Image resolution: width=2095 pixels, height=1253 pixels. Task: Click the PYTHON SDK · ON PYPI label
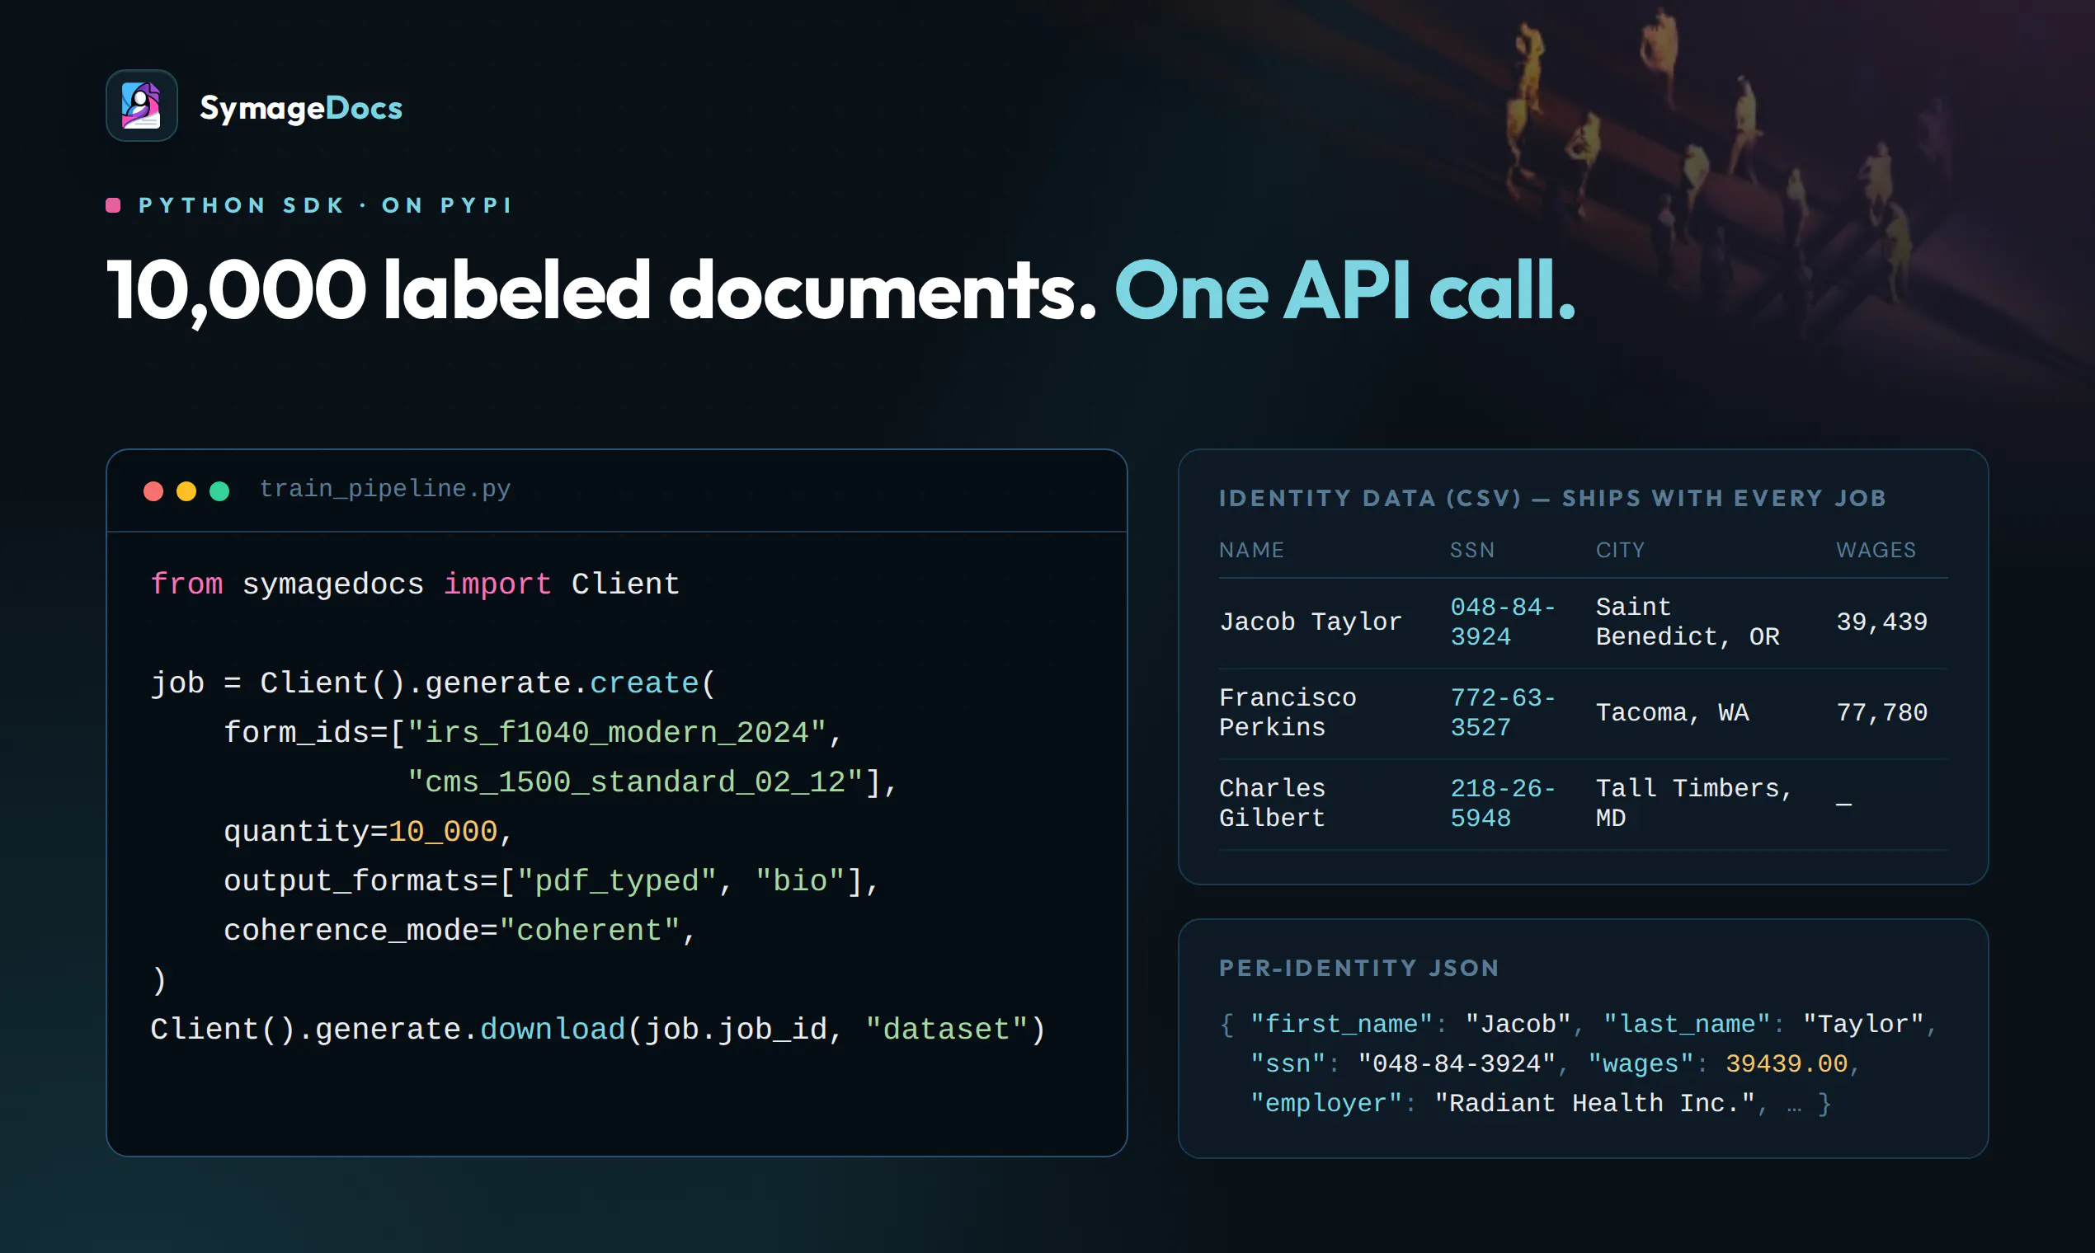[x=325, y=205]
